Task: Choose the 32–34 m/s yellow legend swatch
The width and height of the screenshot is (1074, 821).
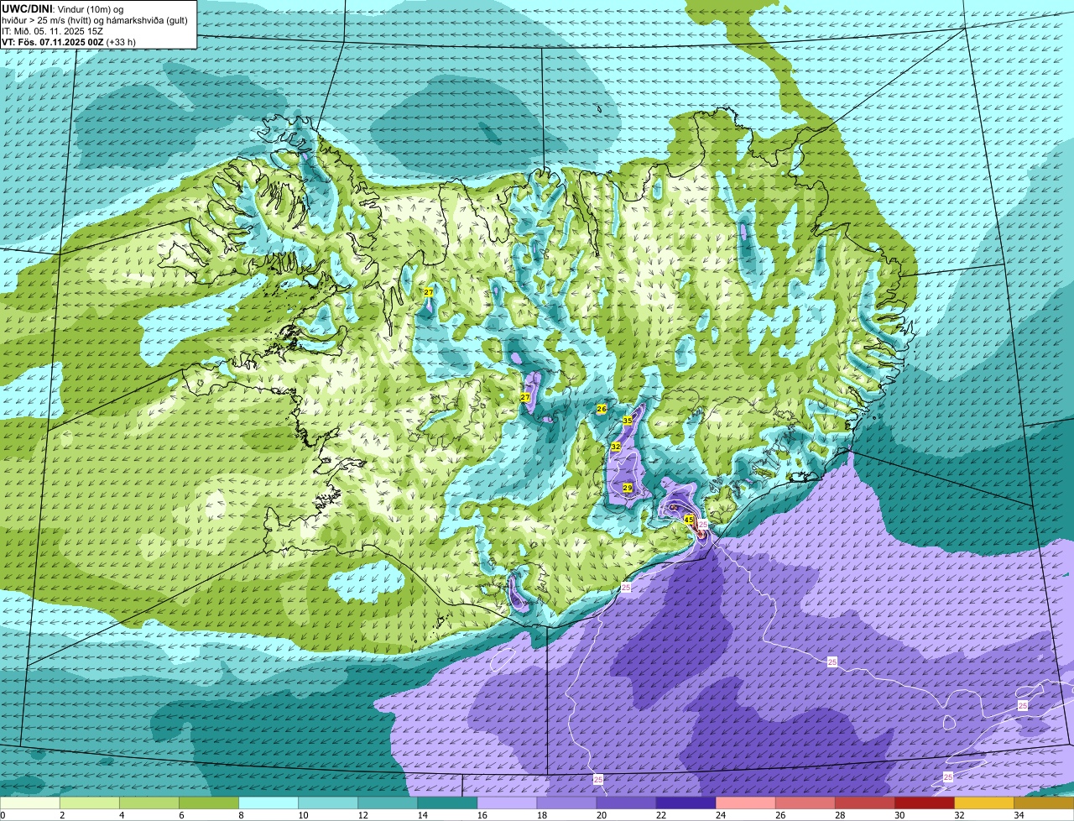Action: (983, 803)
